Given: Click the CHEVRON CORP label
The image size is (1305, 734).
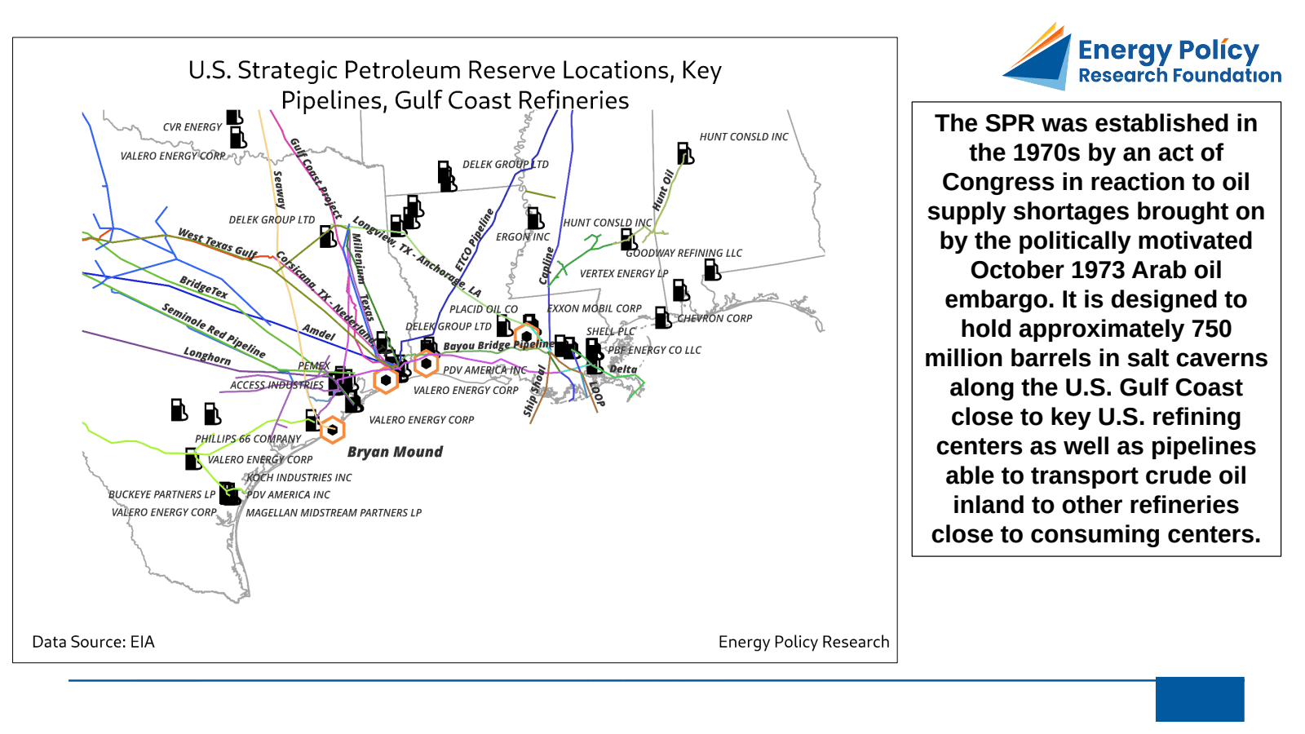Looking at the screenshot, I should (x=714, y=318).
